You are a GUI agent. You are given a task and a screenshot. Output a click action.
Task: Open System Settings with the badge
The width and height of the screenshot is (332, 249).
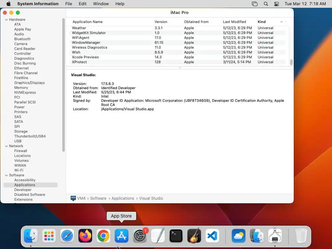tap(140, 236)
